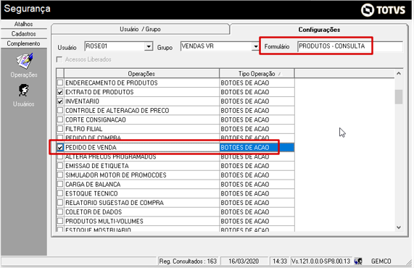Select PEDIDO DE VENDA row text
The image size is (414, 268).
pyautogui.click(x=91, y=148)
